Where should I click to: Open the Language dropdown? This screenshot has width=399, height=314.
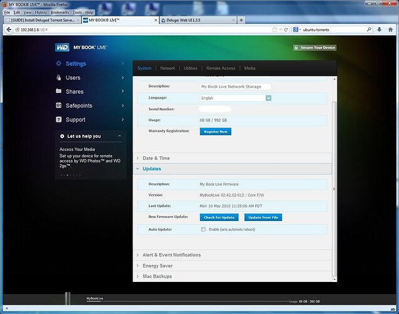click(268, 98)
